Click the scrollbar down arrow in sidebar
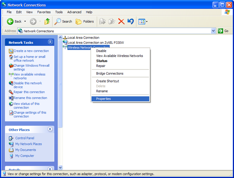 coord(60,167)
